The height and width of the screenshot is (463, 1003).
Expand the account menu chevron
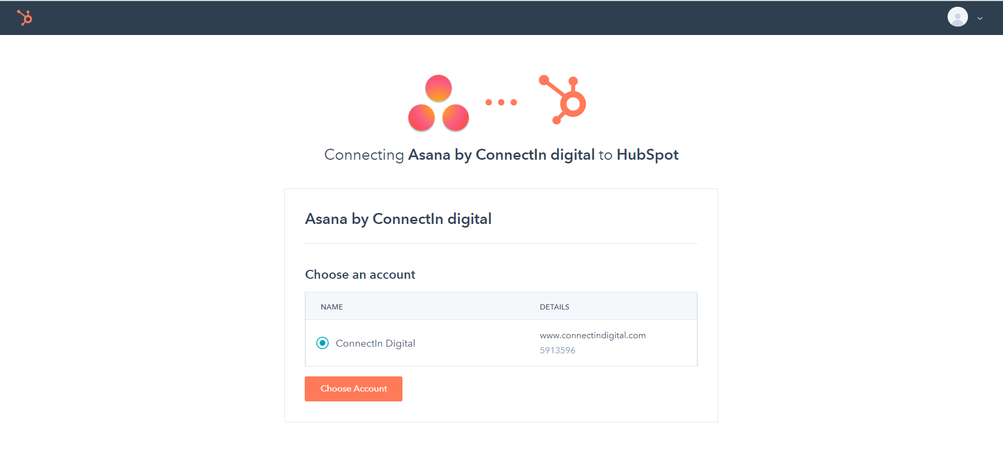coord(980,18)
